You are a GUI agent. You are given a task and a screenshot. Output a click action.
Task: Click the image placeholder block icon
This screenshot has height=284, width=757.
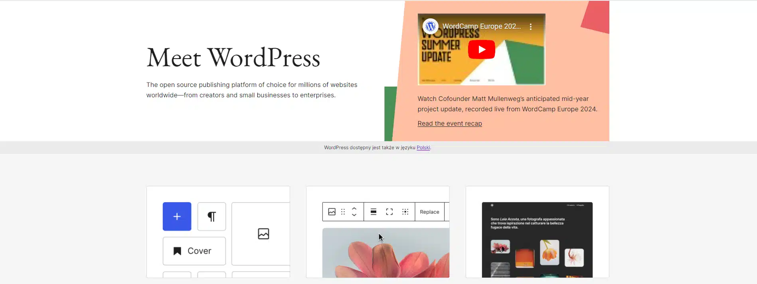coord(263,234)
